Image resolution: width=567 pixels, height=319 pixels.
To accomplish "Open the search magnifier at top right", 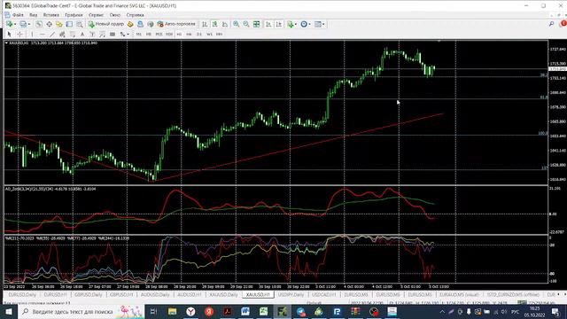I will click(x=551, y=24).
